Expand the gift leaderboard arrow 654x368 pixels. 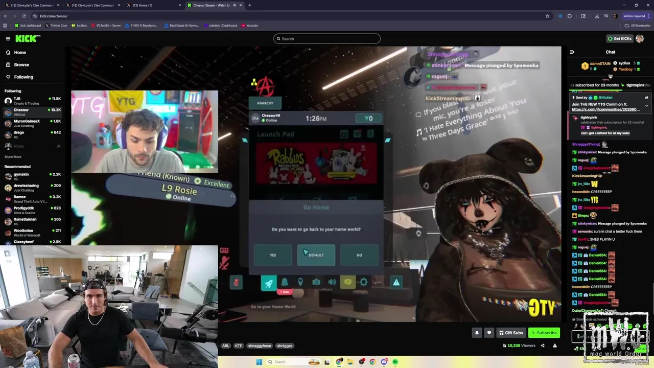pos(610,77)
